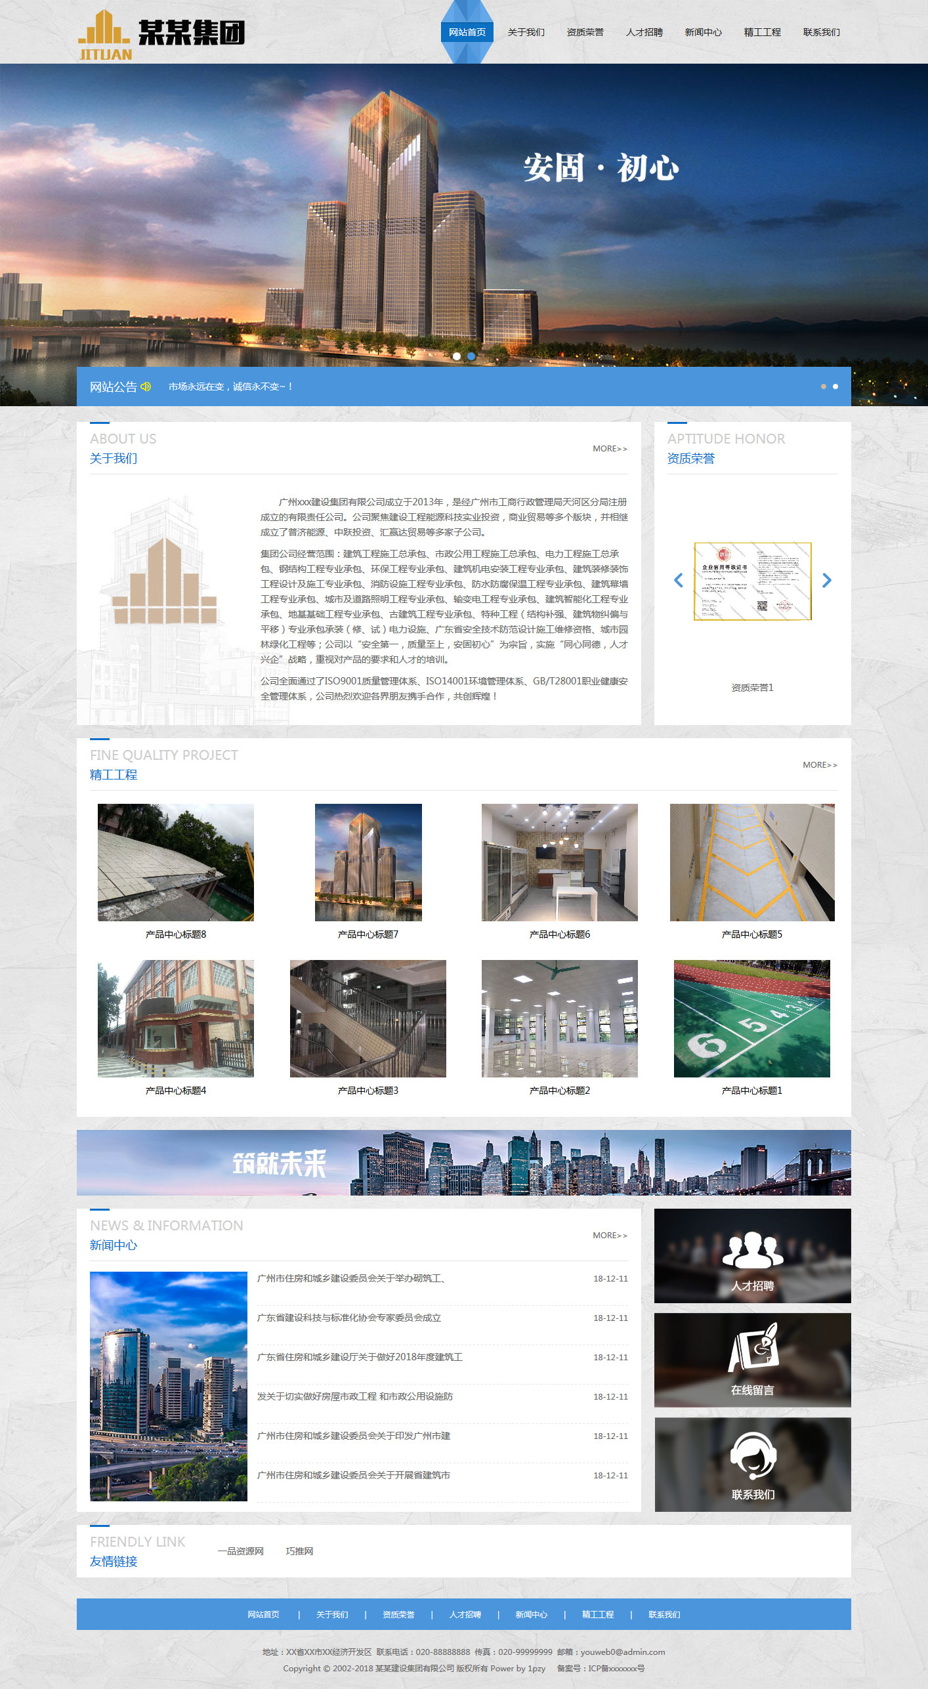Click the 资质荣誉1 caption
The width and height of the screenshot is (928, 1689).
753,688
